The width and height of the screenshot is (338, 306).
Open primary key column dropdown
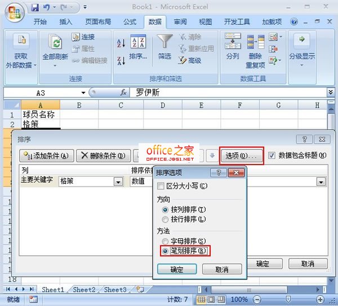pyautogui.click(x=118, y=182)
